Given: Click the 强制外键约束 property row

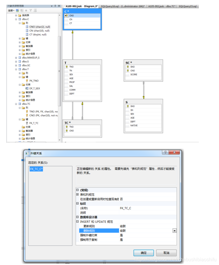Looking at the screenshot, I should tap(128, 235).
